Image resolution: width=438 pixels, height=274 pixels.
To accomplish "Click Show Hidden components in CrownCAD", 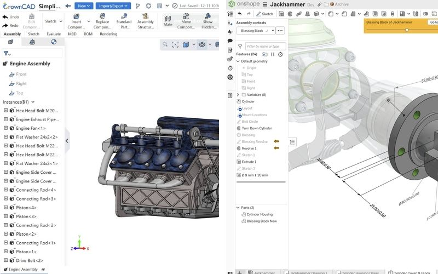I will (208, 21).
